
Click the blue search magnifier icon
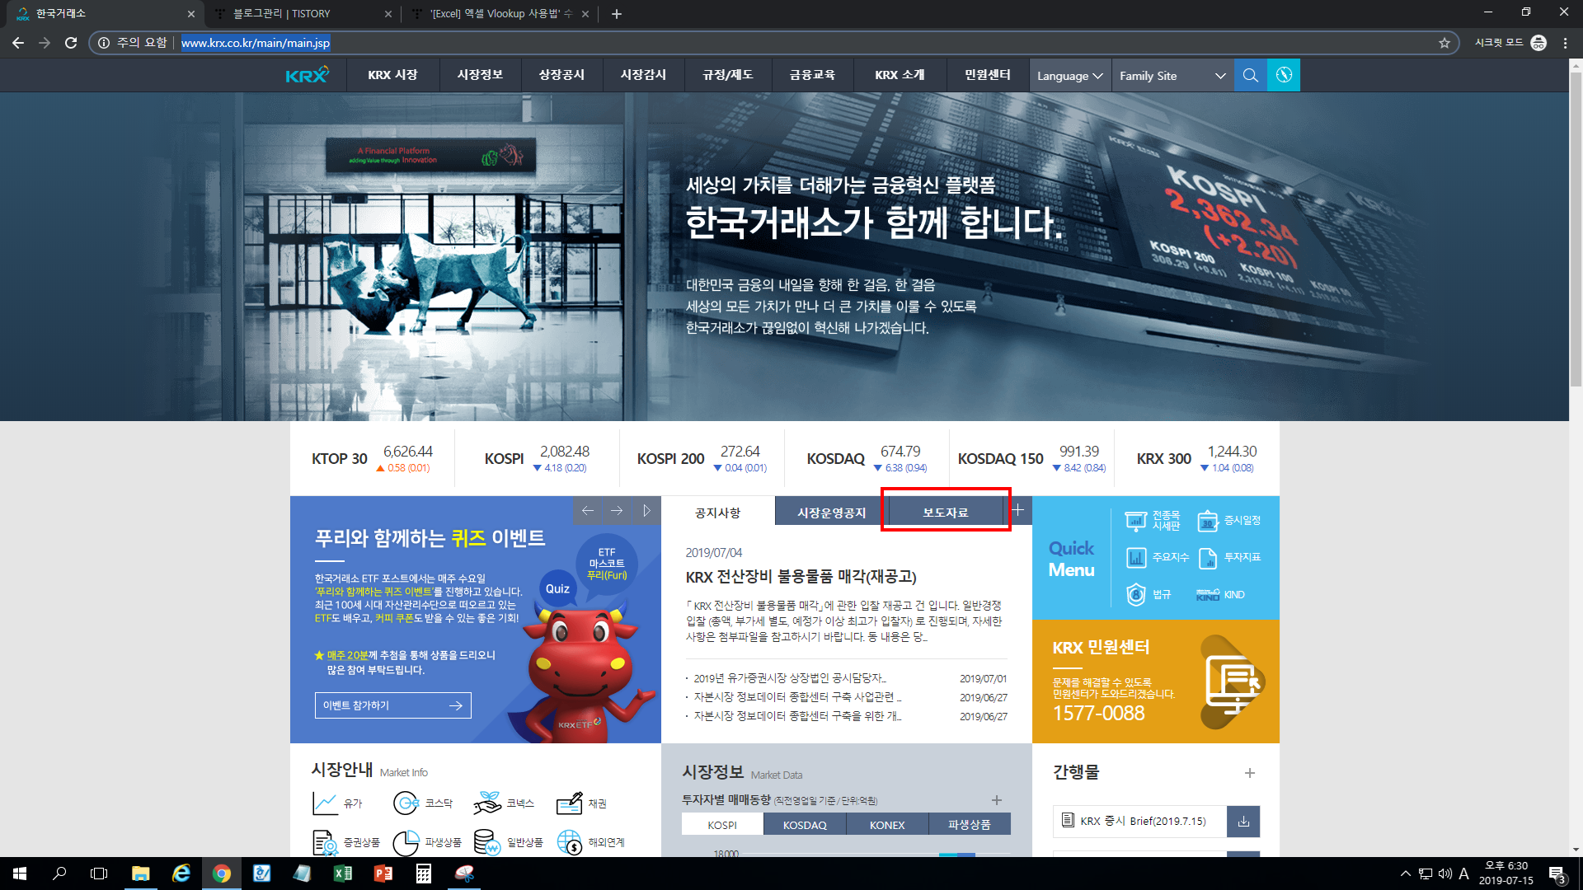pos(1250,75)
